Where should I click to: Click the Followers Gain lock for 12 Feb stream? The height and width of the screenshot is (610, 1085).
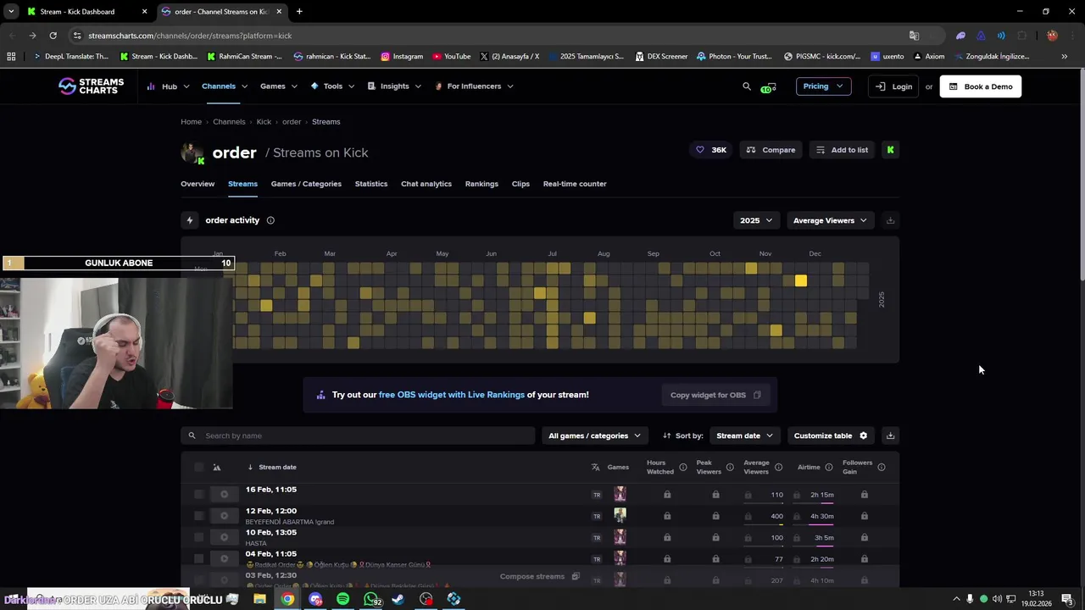(865, 516)
